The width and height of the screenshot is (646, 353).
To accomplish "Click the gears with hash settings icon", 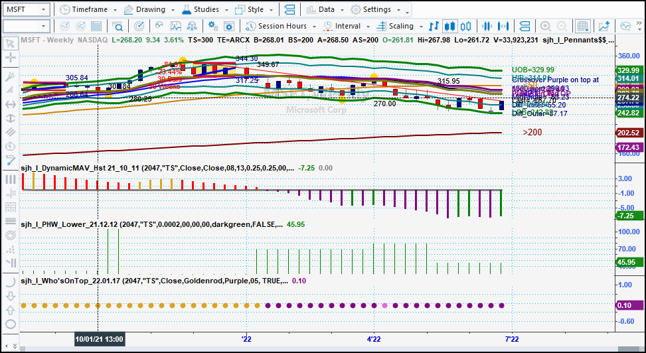I will point(213,27).
